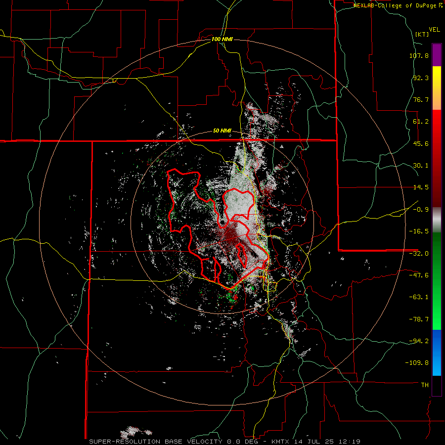Click the 45.6 scale value
Screen dimensions: 445x445
[421, 143]
